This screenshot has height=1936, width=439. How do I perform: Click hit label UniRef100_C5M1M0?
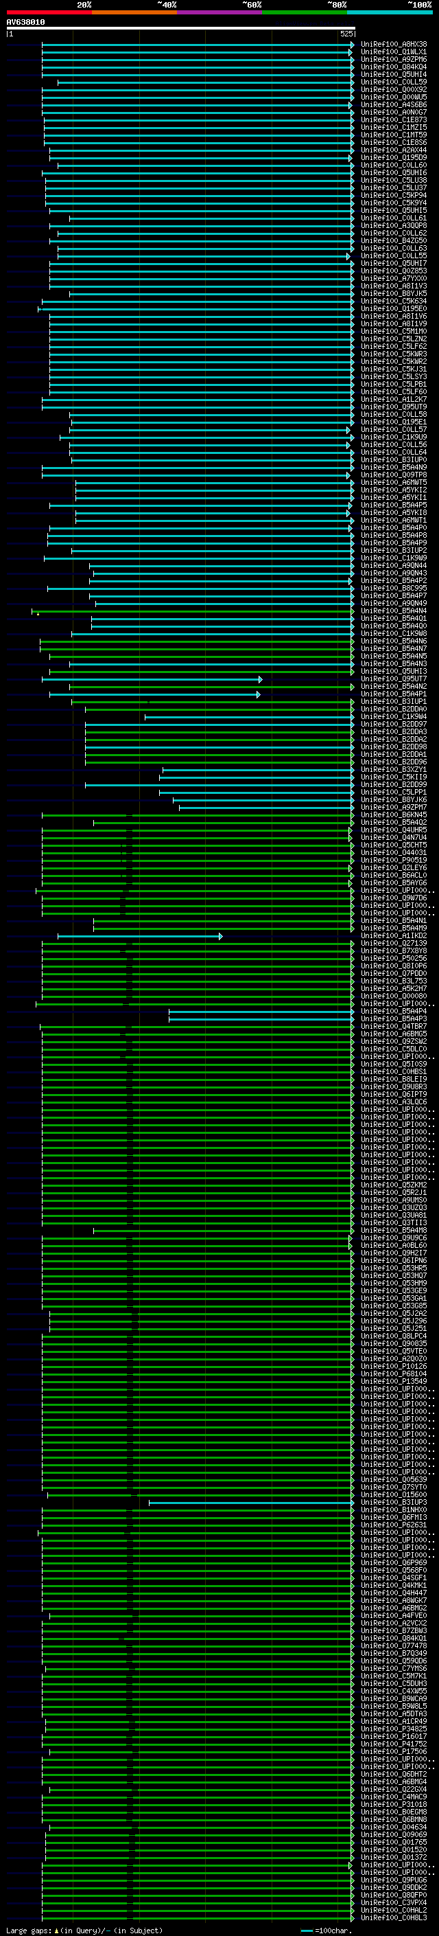[x=393, y=332]
